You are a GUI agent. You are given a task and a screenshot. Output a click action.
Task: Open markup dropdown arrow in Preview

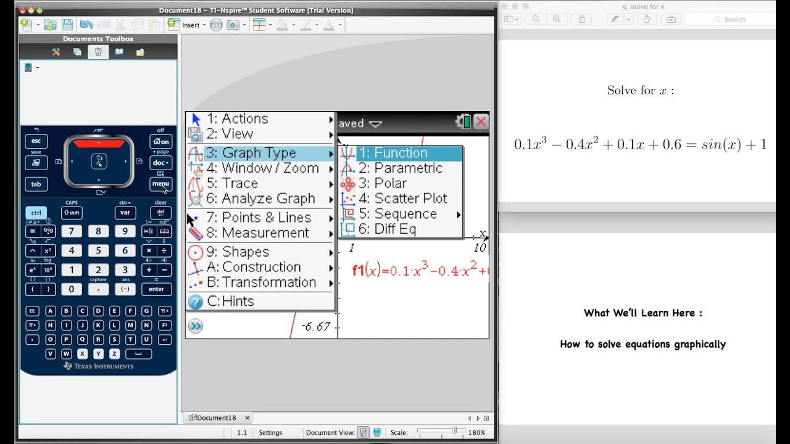pyautogui.click(x=628, y=19)
